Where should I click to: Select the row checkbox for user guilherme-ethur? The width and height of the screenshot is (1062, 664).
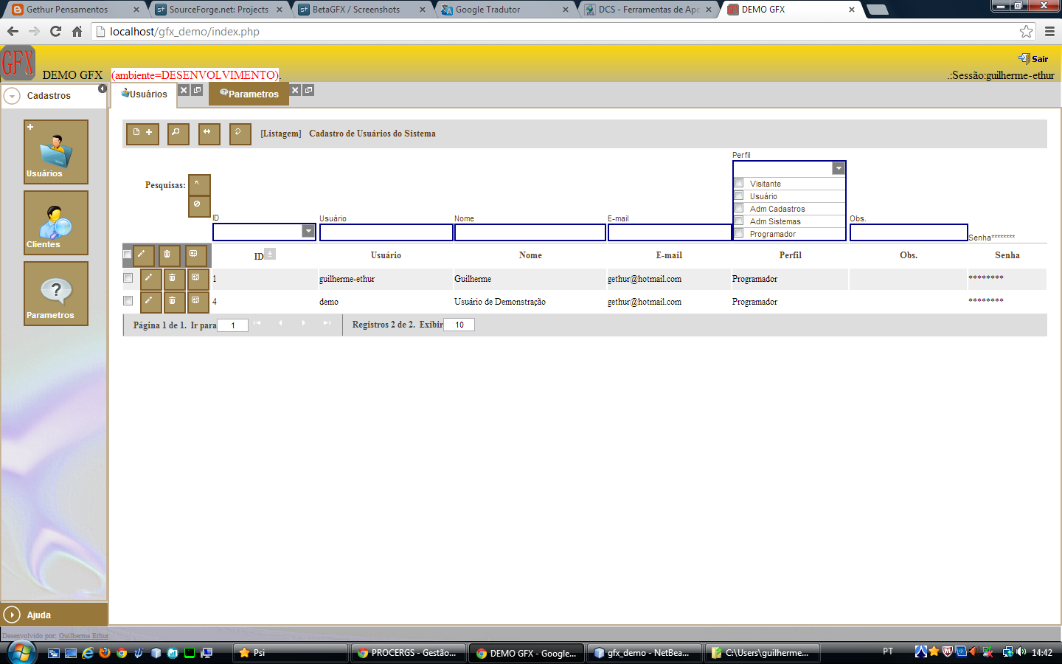coord(127,278)
